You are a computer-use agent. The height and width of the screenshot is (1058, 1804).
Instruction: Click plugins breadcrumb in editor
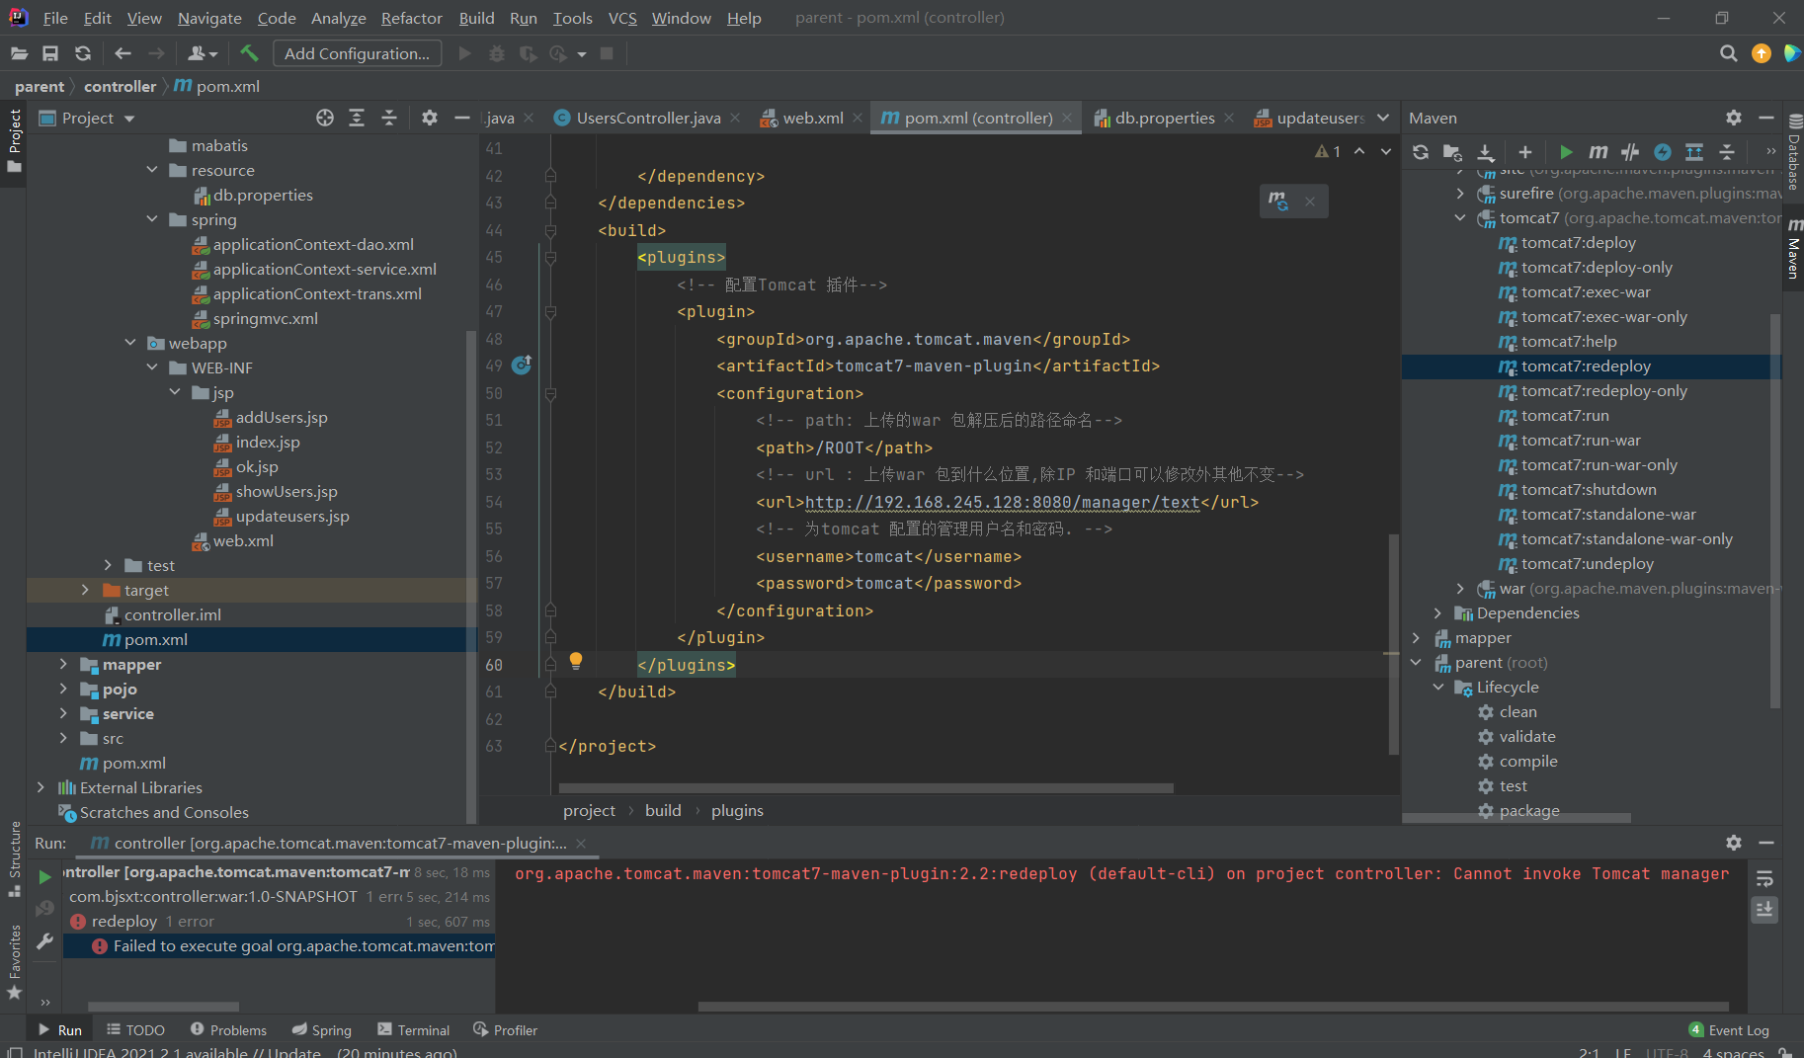coord(737,810)
